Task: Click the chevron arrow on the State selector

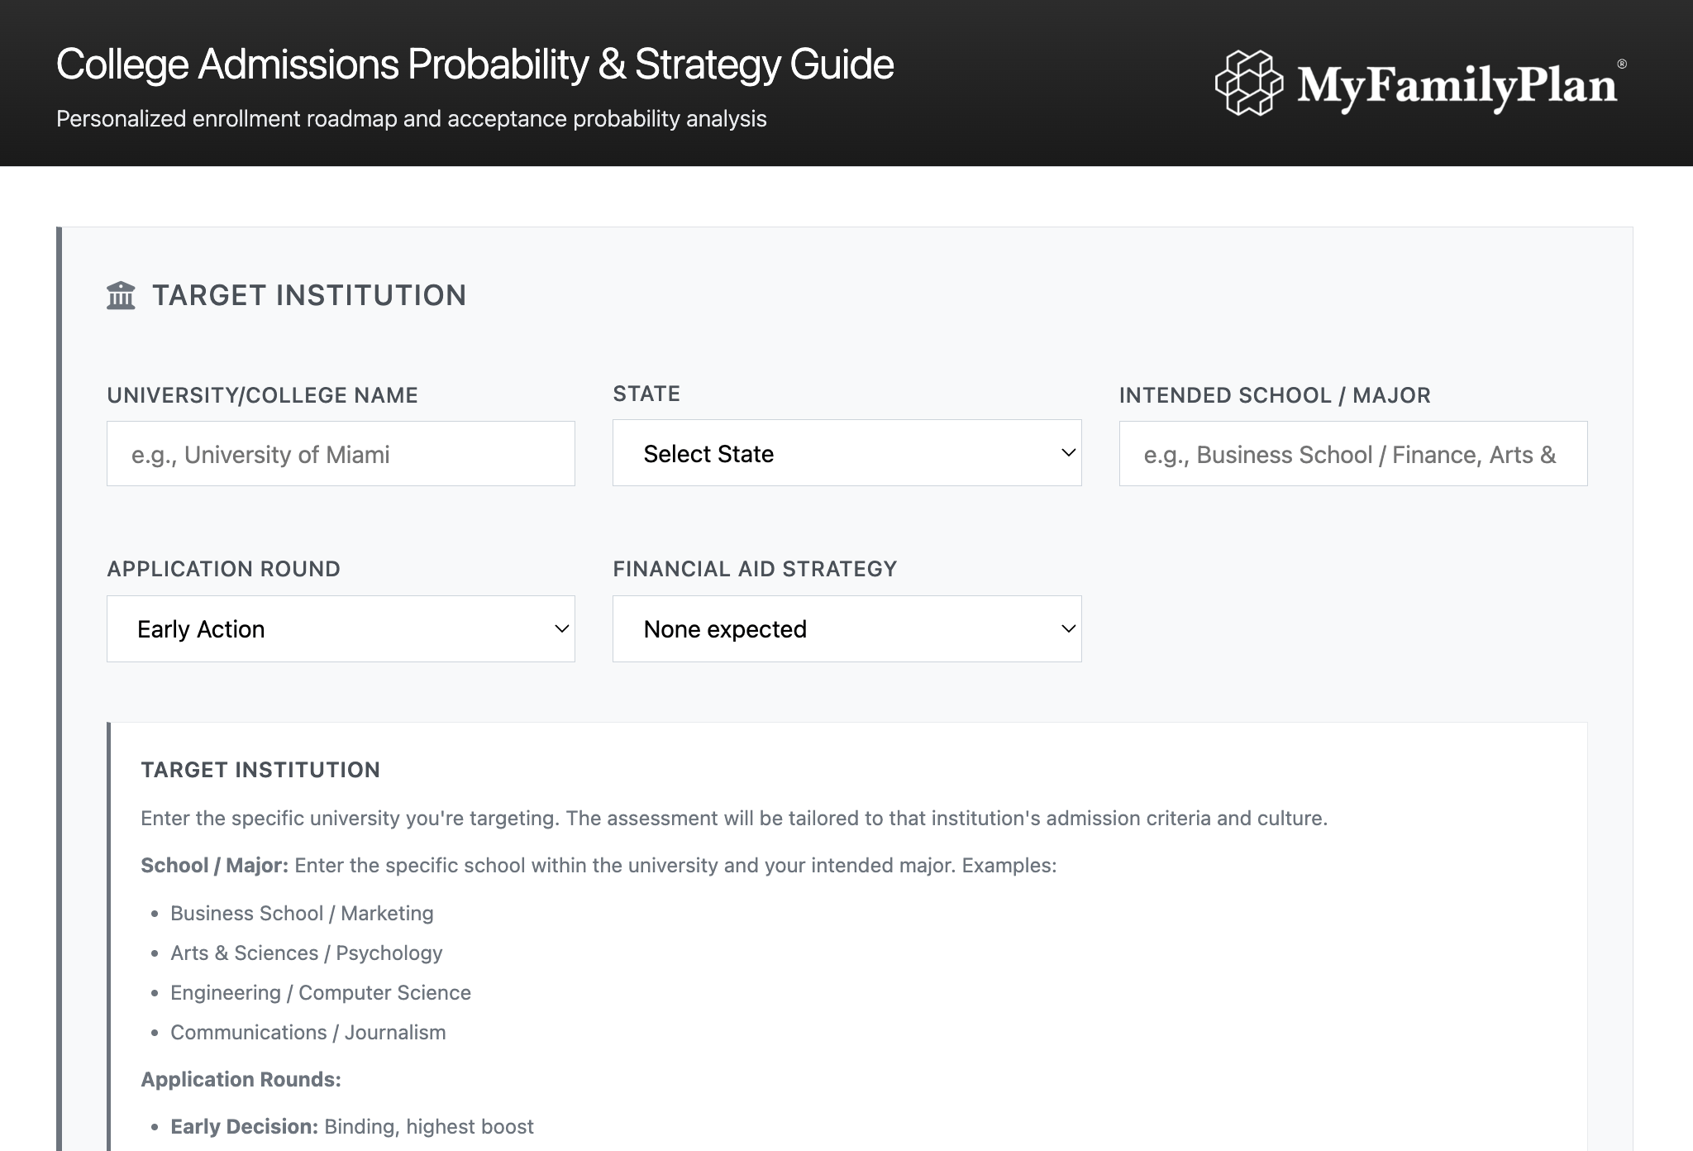Action: (1068, 452)
